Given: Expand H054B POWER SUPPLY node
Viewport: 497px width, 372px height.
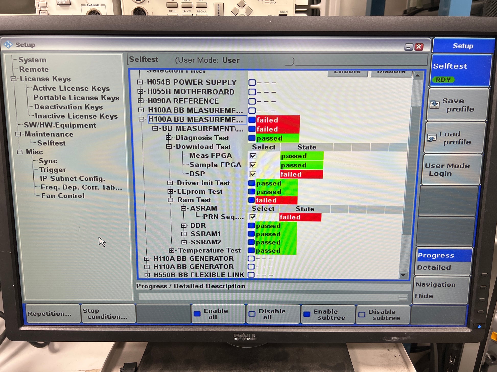Looking at the screenshot, I should click(140, 82).
